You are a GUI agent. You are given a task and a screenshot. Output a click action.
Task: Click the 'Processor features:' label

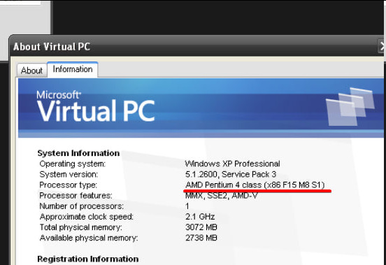coord(76,196)
